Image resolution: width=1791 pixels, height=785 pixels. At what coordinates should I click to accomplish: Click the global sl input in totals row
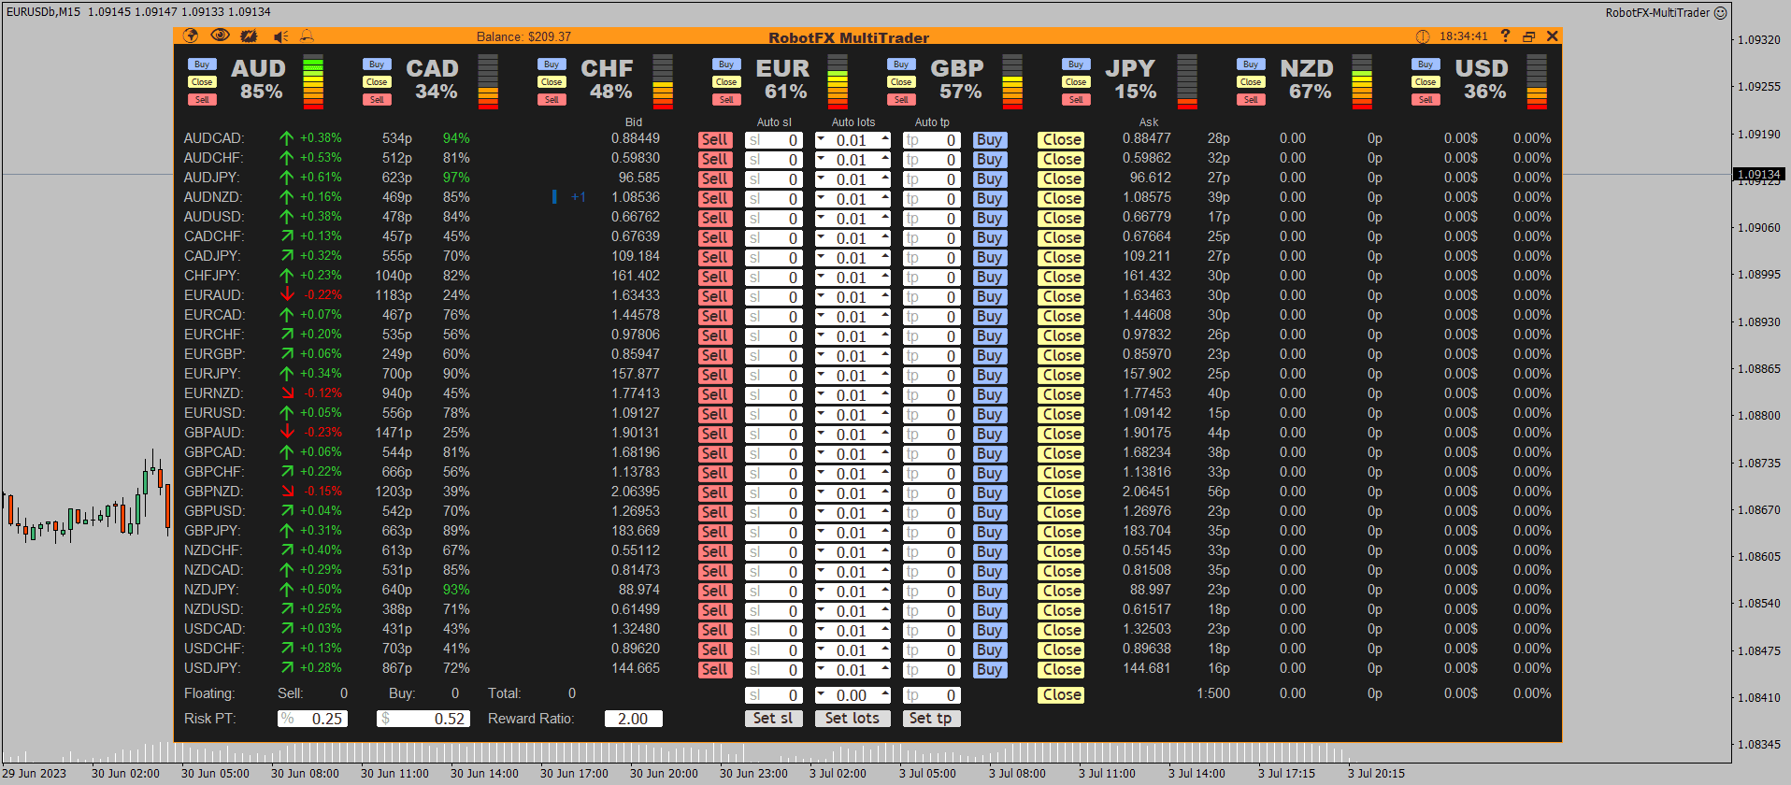click(x=774, y=695)
